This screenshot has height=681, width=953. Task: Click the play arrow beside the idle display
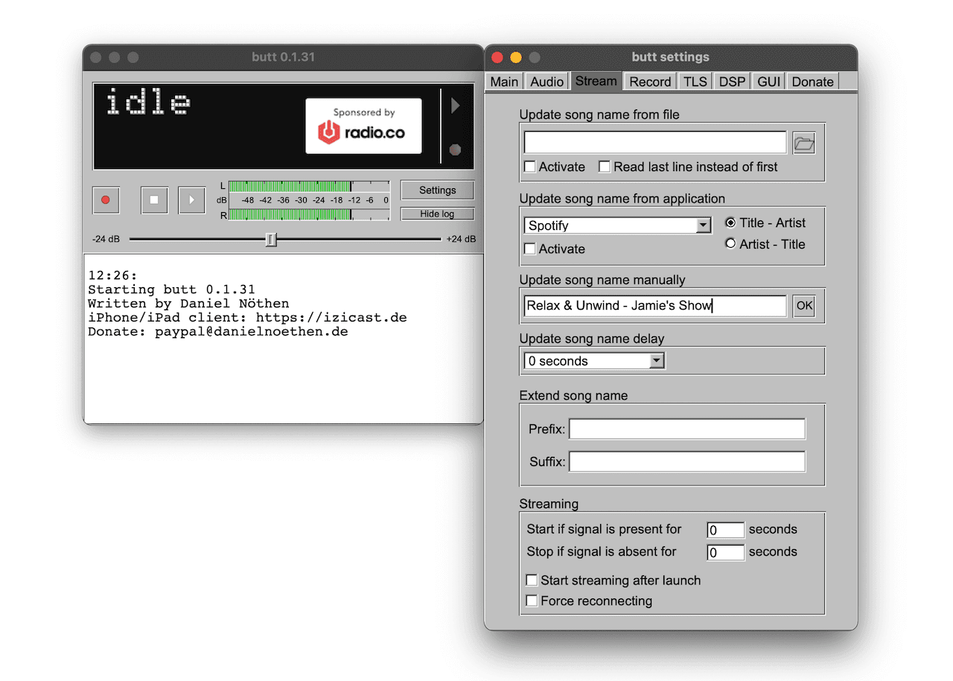coord(456,106)
